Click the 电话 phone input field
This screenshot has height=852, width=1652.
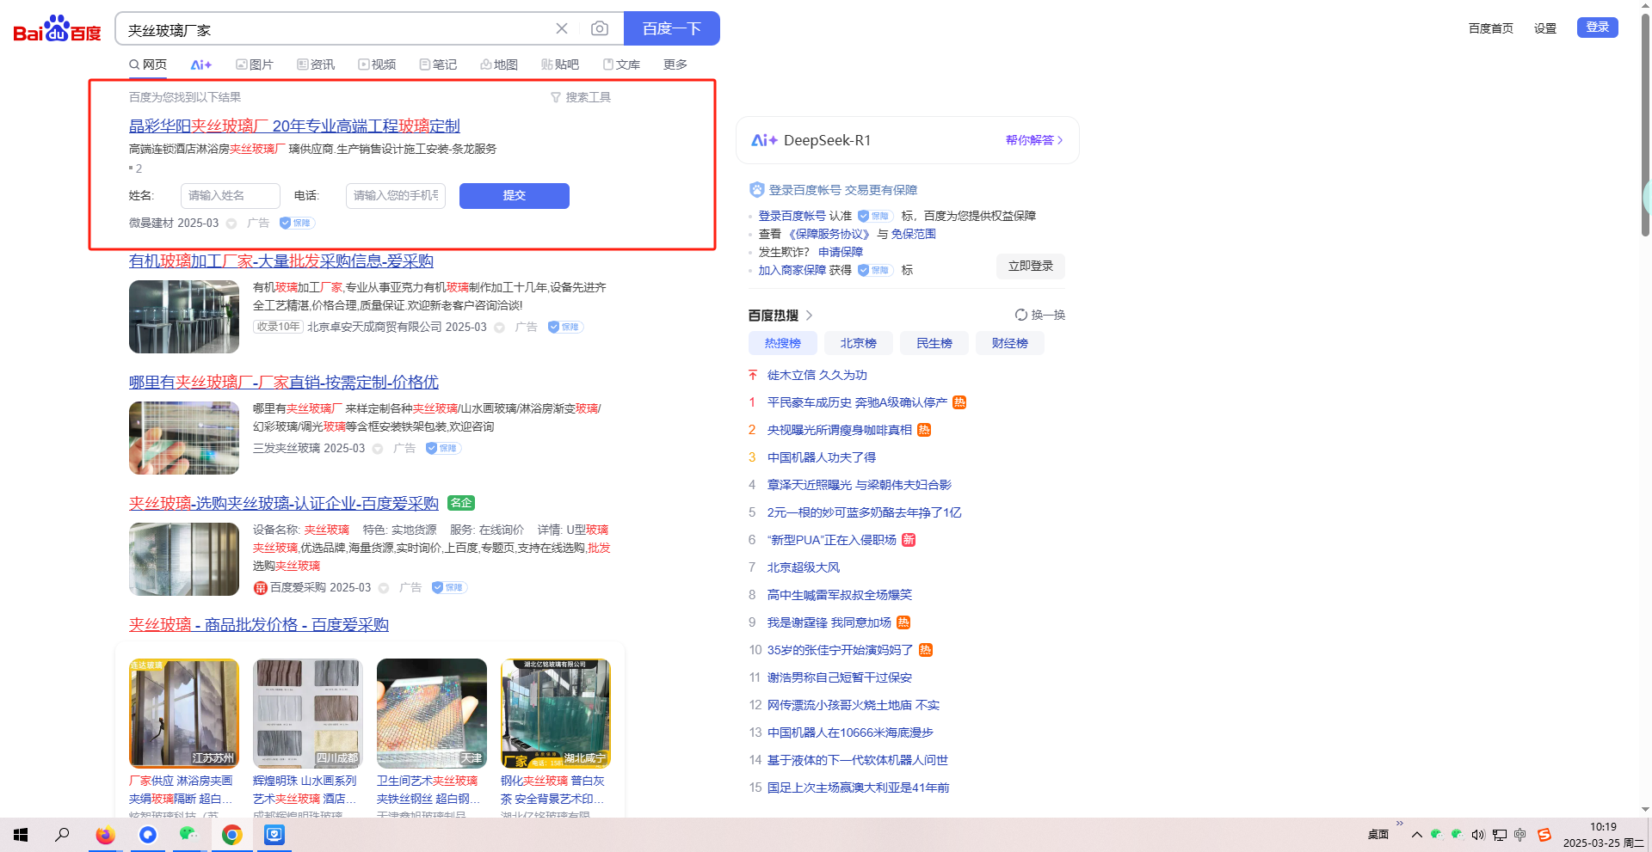[396, 196]
